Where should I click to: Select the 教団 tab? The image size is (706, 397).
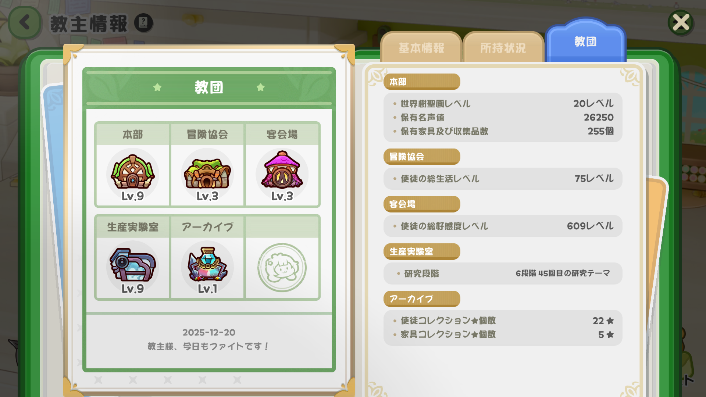pyautogui.click(x=585, y=41)
